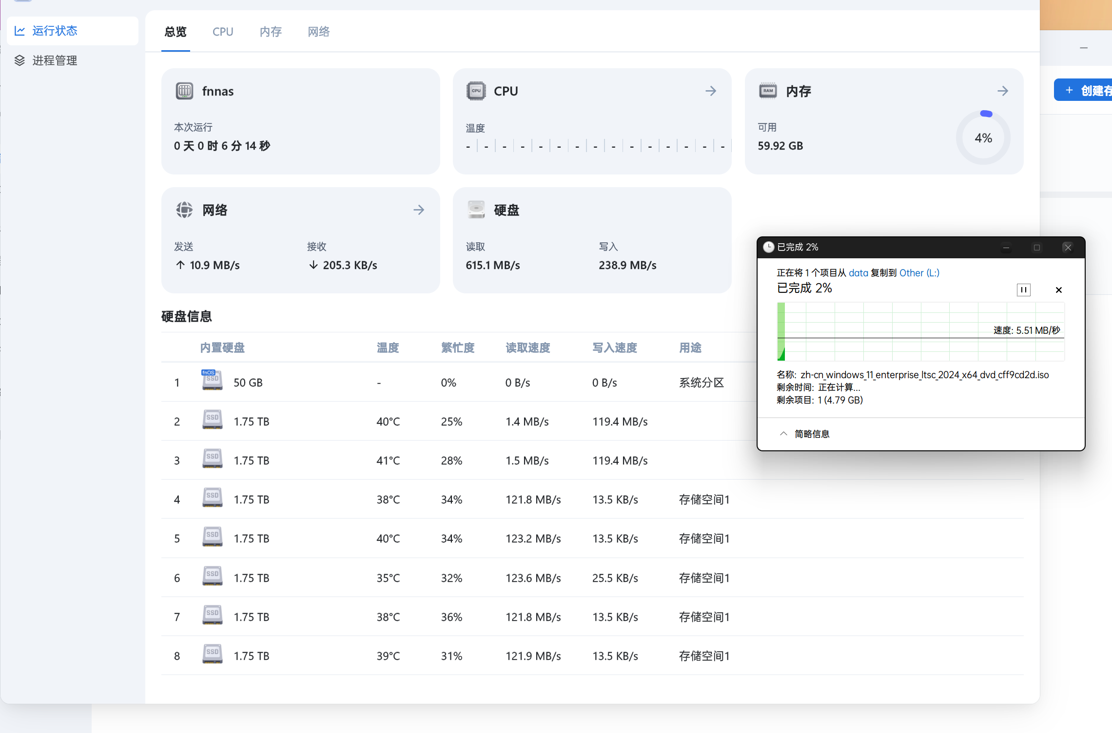Click the blue 创建 button in background window
1112x733 pixels.
(x=1083, y=90)
